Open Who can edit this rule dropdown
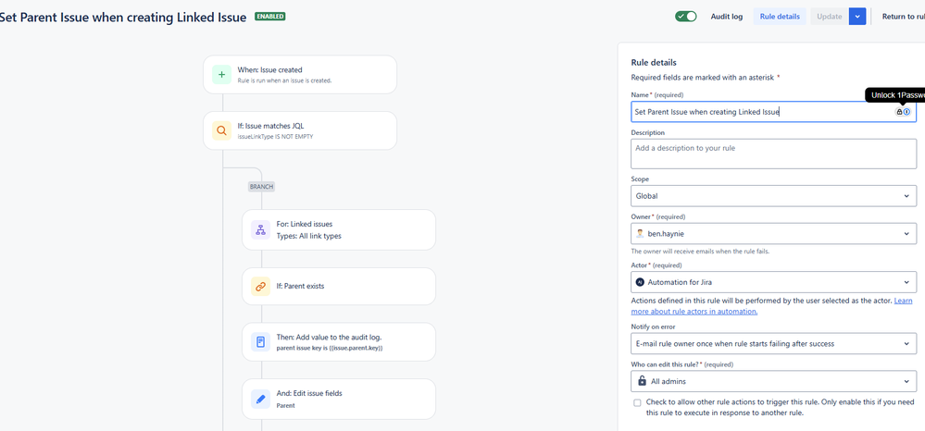The width and height of the screenshot is (925, 431). pos(773,381)
